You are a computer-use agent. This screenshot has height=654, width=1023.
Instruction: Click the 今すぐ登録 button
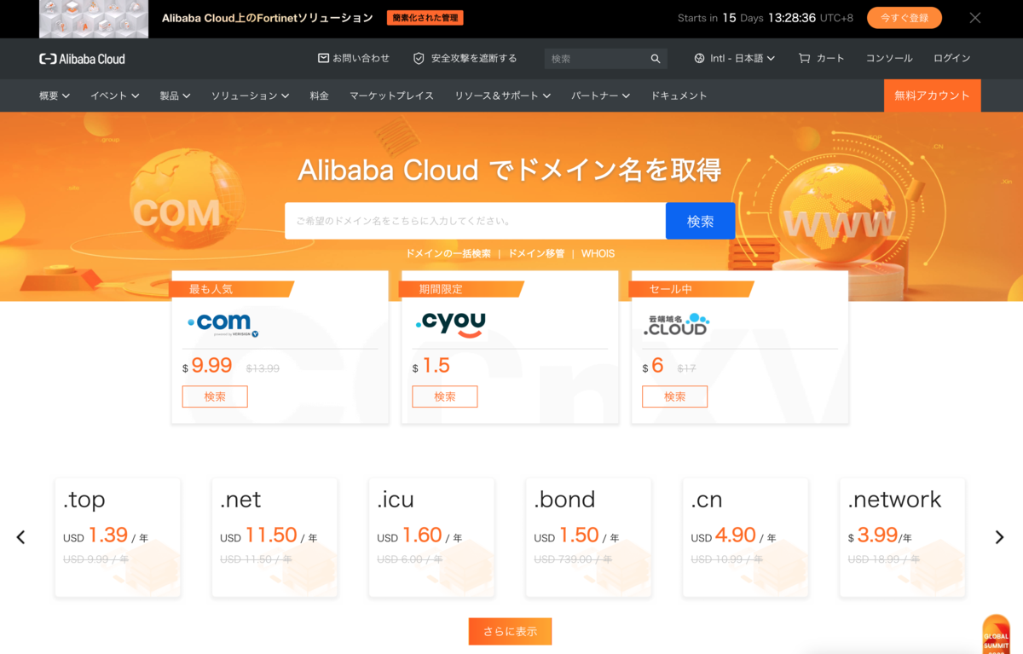click(905, 18)
